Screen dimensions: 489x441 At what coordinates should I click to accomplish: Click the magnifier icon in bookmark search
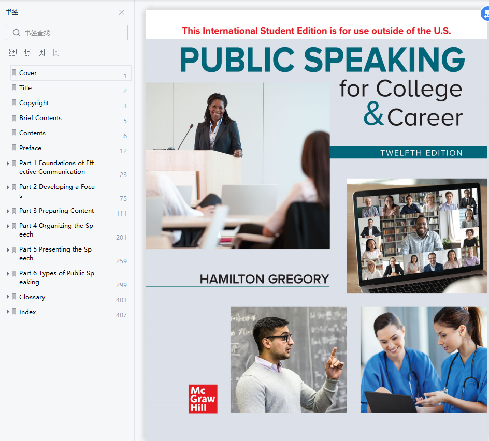pyautogui.click(x=16, y=33)
